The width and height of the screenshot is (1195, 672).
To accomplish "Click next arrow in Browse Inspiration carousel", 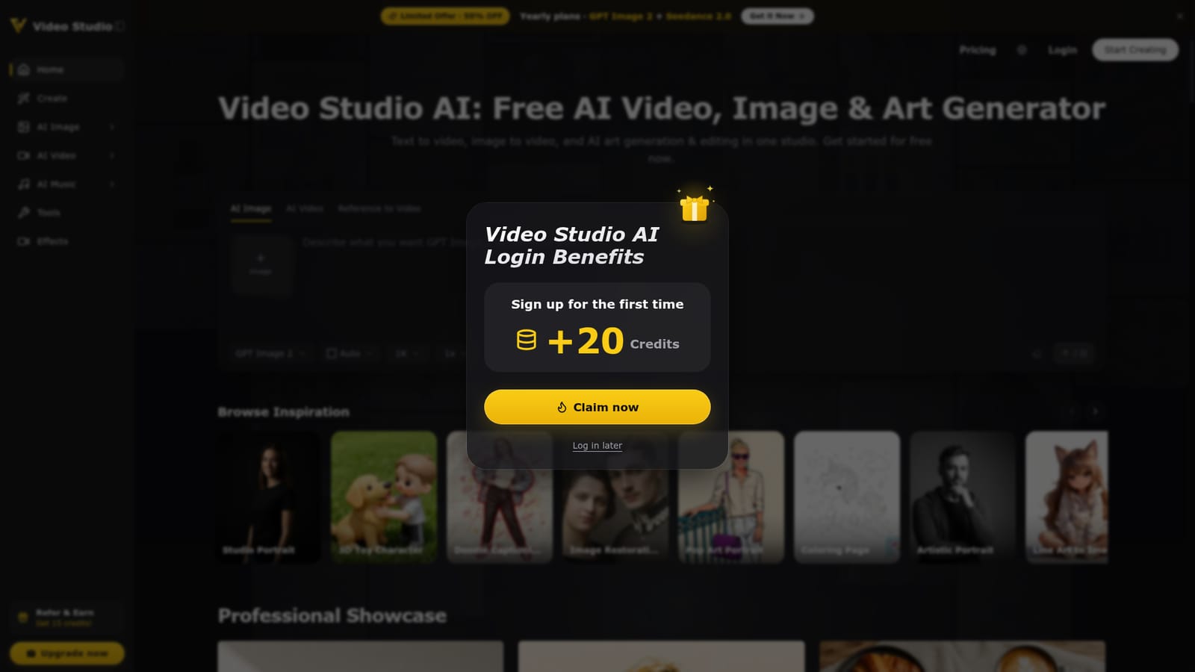I will [x=1095, y=411].
